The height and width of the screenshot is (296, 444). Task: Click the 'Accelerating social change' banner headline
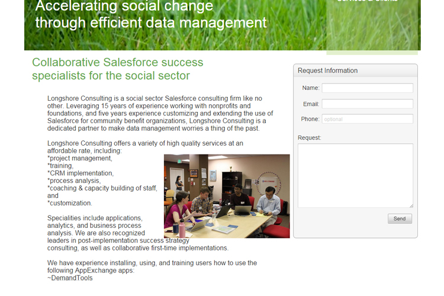coord(124,6)
